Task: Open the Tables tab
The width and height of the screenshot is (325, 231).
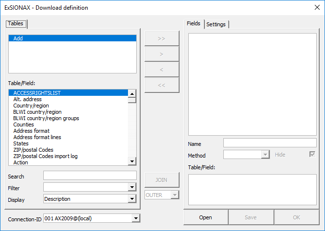Action: pyautogui.click(x=16, y=24)
